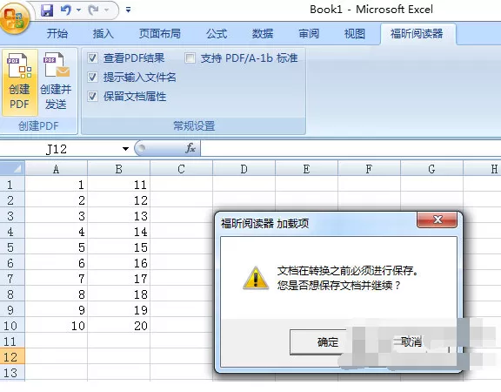Open the 公式 ribbon tab
Screen dimensions: 501x392
point(217,34)
